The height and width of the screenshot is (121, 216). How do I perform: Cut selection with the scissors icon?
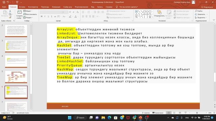tap(10, 11)
